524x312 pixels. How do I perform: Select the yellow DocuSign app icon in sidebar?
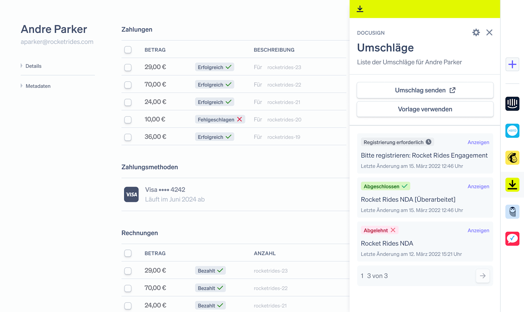coord(512,185)
